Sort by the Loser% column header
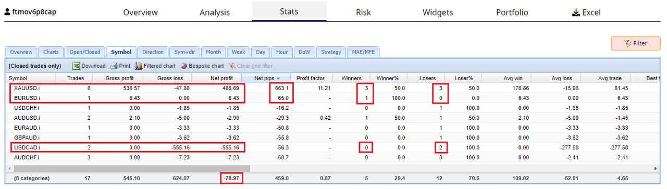This screenshot has width=667, height=189. coord(463,79)
